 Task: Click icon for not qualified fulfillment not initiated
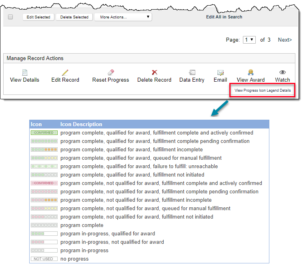pos(44,217)
